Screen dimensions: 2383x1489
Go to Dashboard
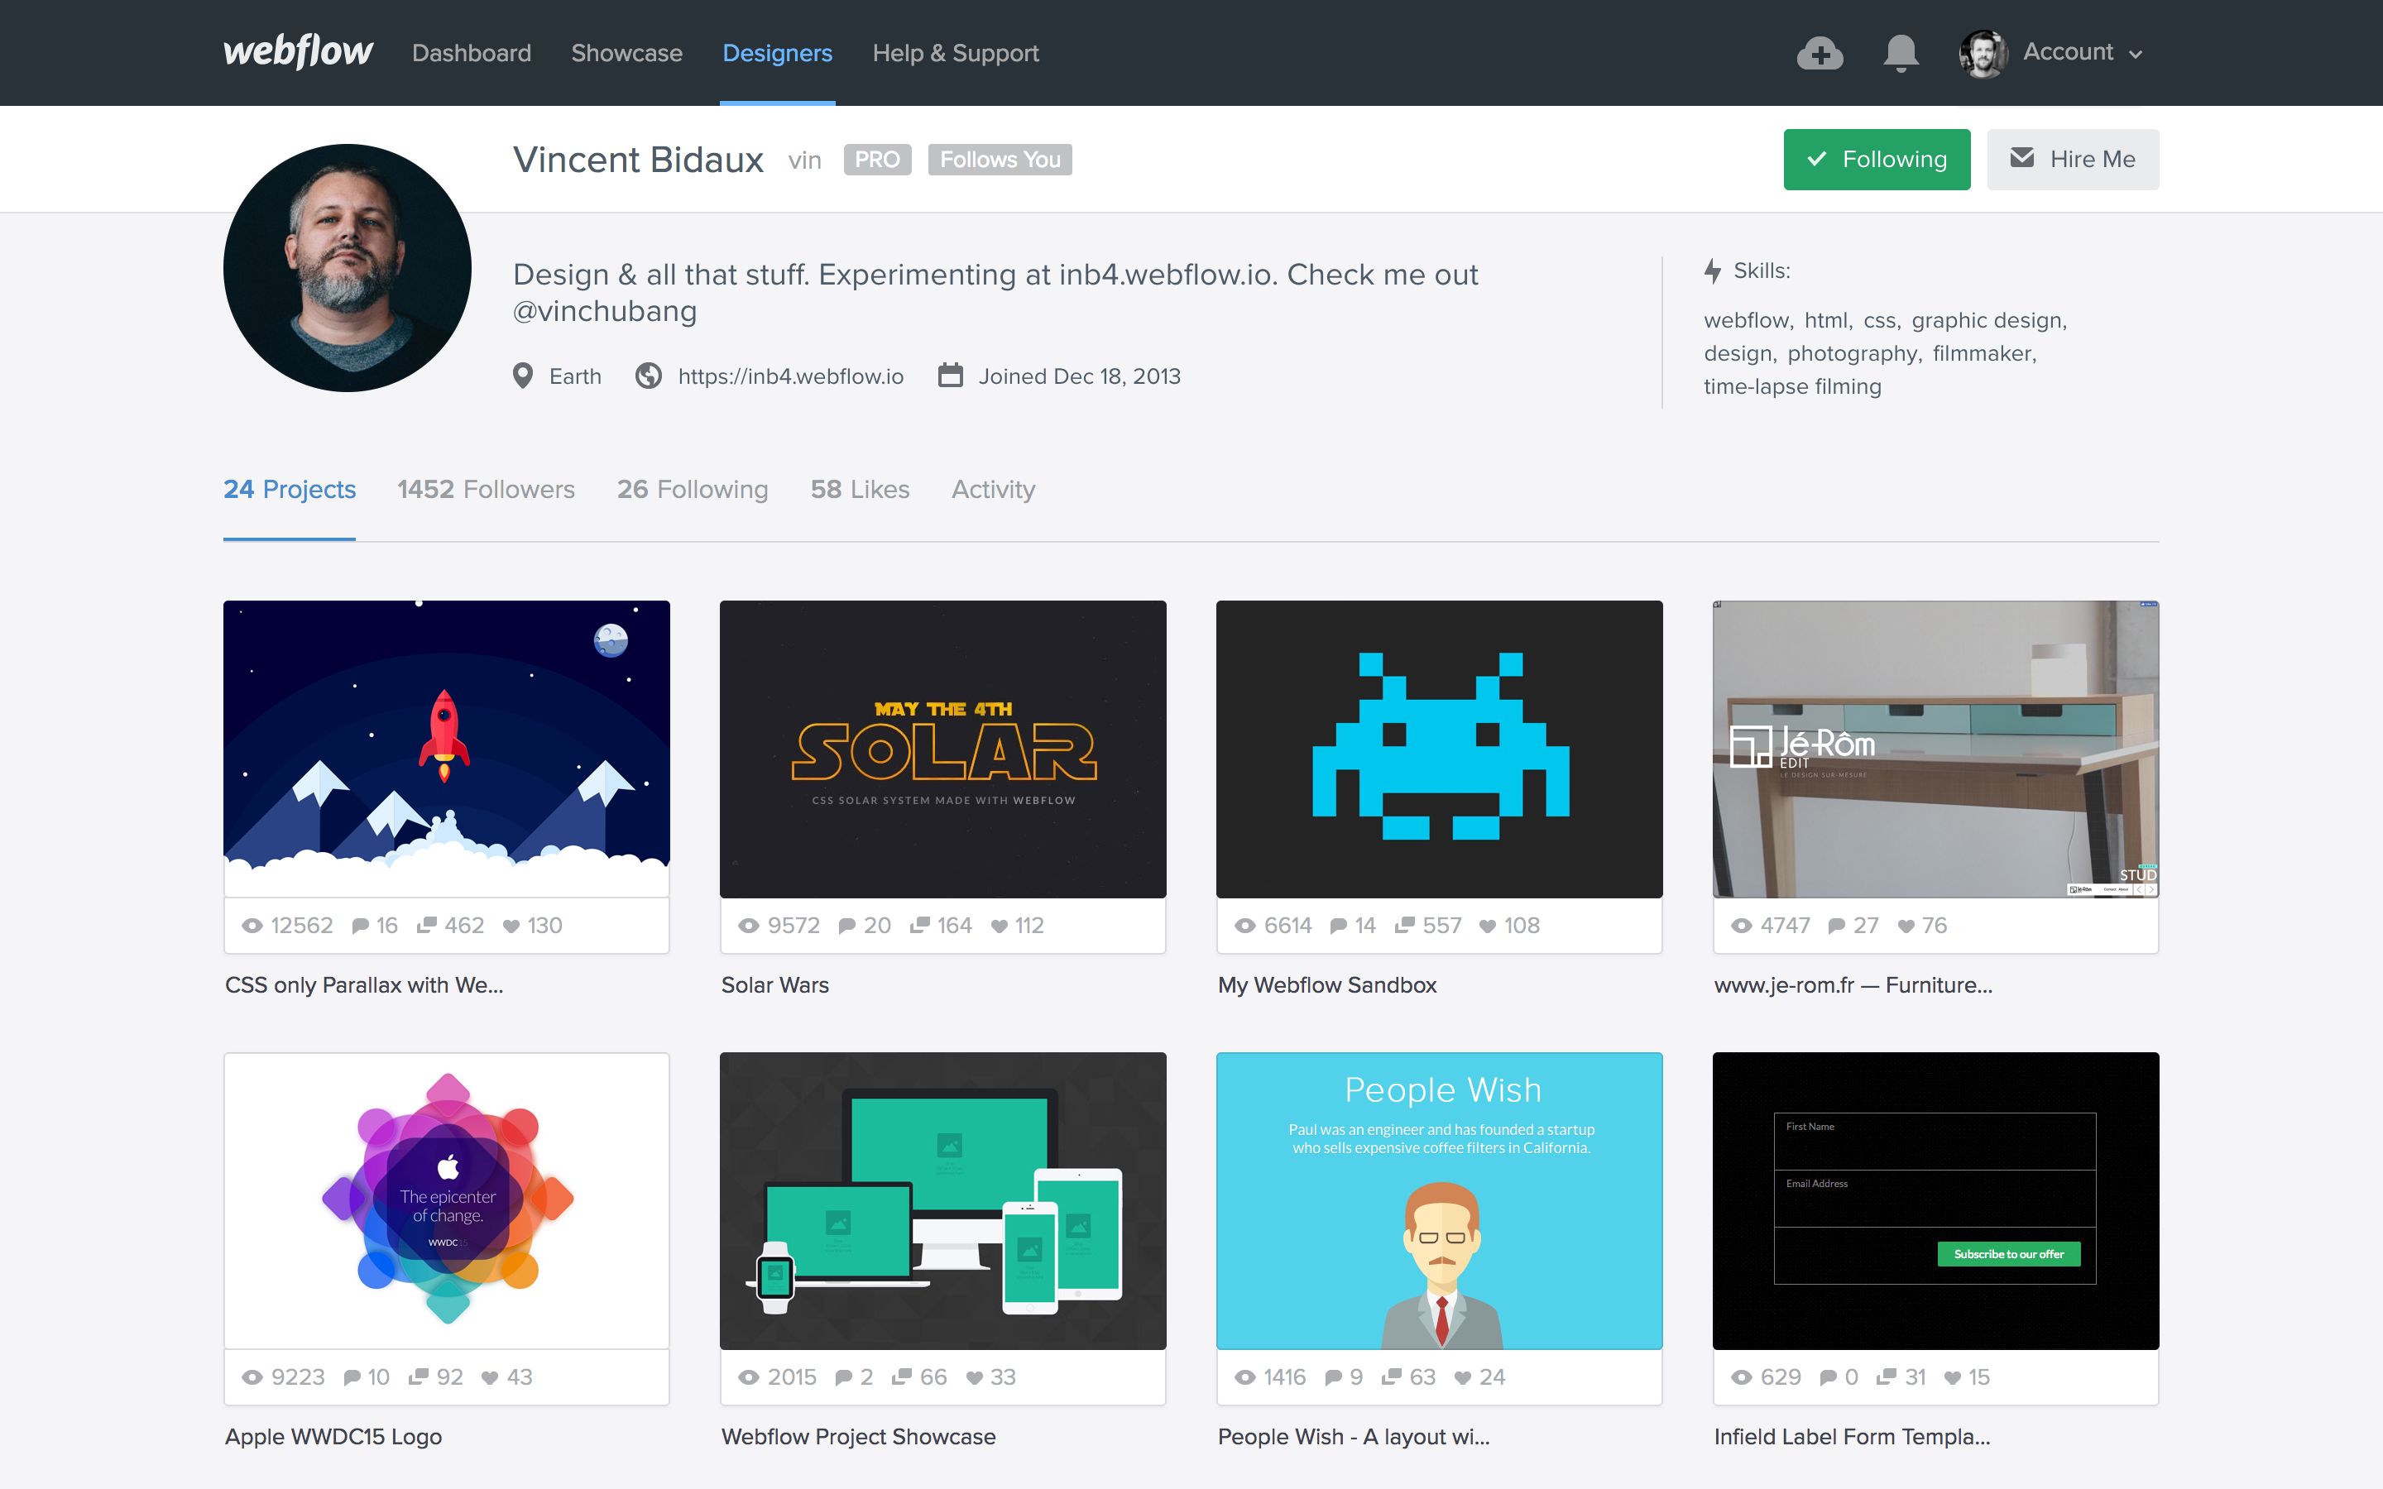click(x=472, y=53)
